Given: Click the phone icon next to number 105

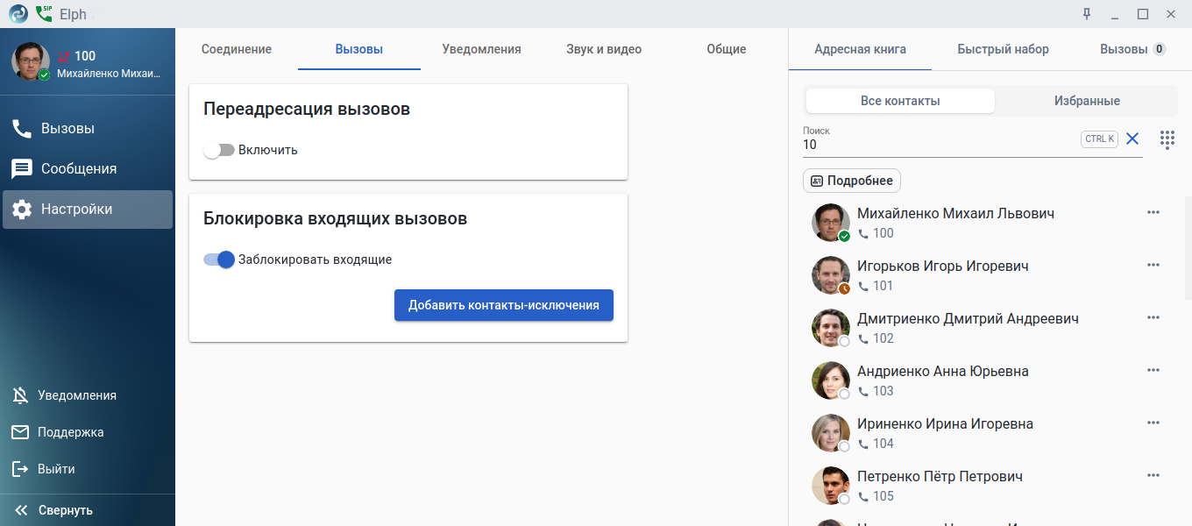Looking at the screenshot, I should click(863, 497).
